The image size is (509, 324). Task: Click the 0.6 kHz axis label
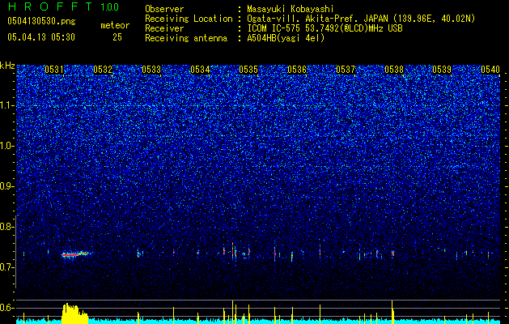[7, 308]
